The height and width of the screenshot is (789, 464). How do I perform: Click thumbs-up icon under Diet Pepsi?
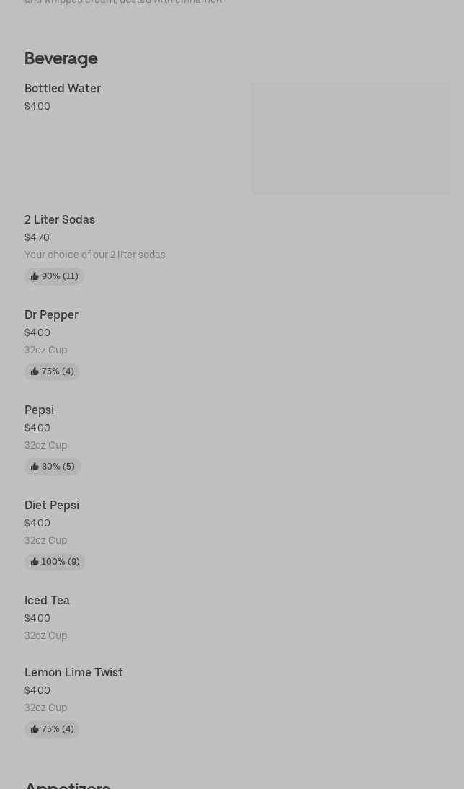click(35, 562)
